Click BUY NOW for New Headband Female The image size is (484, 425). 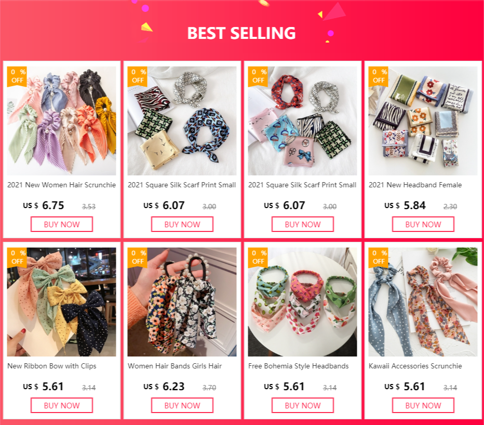pos(423,224)
